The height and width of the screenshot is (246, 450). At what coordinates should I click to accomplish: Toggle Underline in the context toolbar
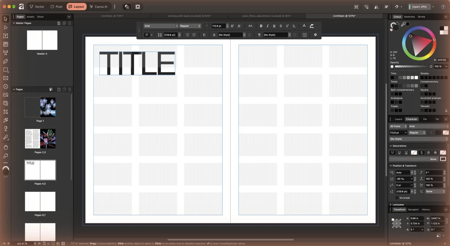pyautogui.click(x=274, y=26)
